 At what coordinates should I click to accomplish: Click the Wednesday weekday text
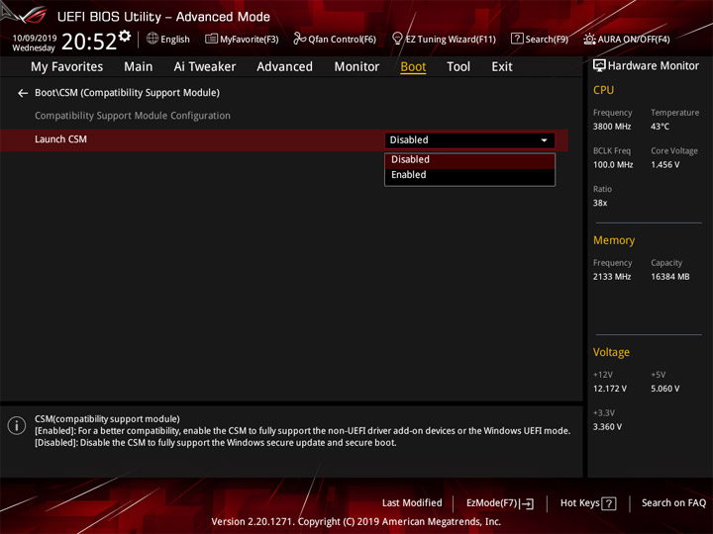34,47
